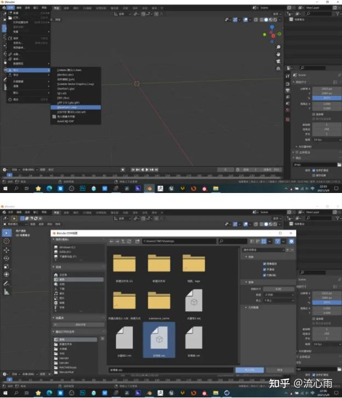Click Cancel button in file browser
Image resolution: width=342 pixels, height=398 pixels.
pyautogui.click(x=280, y=370)
